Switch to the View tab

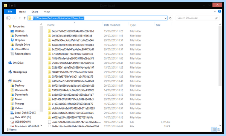click(x=47, y=12)
